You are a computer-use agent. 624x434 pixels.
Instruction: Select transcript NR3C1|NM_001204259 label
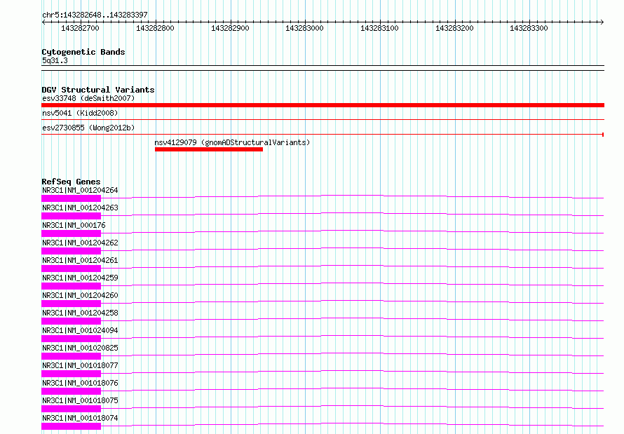(x=80, y=278)
